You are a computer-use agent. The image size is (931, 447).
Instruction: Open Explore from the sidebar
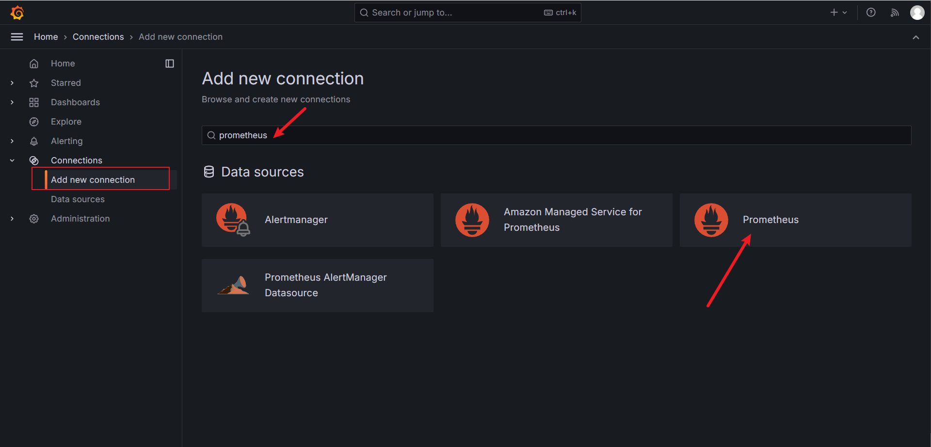pyautogui.click(x=66, y=122)
